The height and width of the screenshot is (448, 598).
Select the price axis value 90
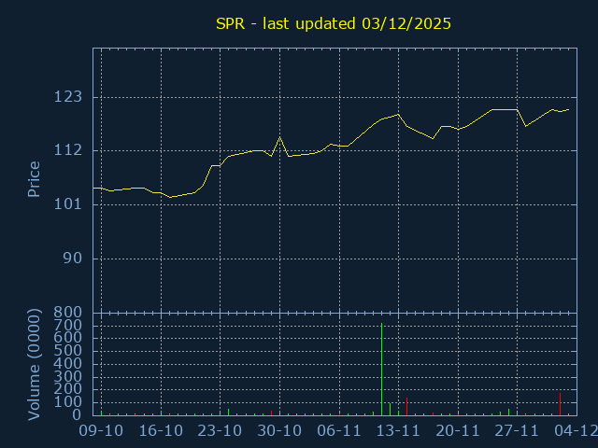tap(73, 259)
